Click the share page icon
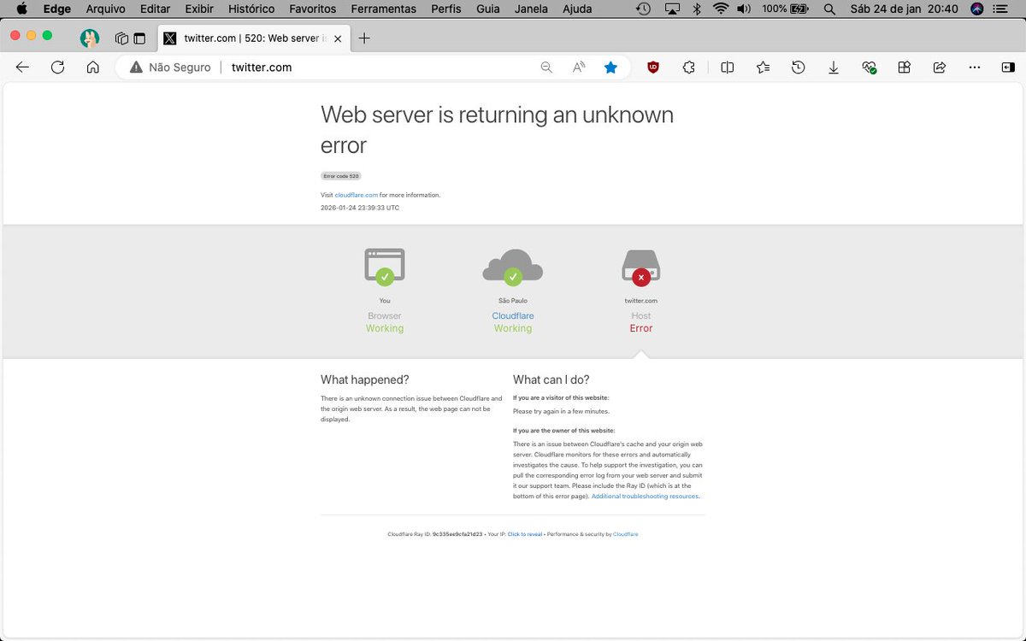1026x641 pixels. (939, 68)
